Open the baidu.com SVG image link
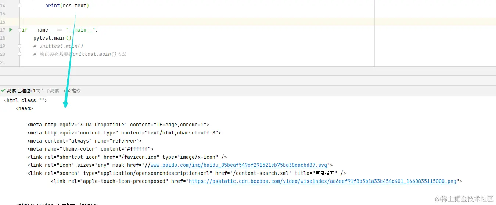This screenshot has width=496, height=205. click(239, 165)
